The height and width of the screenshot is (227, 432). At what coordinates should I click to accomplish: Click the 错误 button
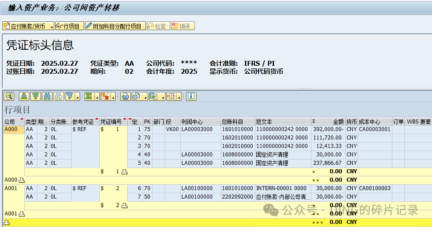(183, 26)
